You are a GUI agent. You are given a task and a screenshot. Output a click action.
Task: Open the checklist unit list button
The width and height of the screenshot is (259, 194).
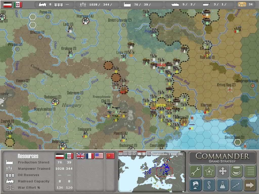point(250,171)
